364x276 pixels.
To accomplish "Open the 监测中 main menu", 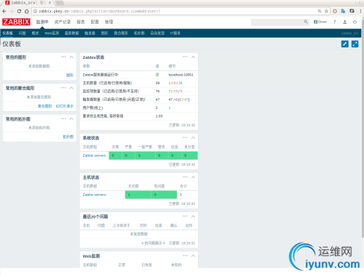I will point(42,22).
